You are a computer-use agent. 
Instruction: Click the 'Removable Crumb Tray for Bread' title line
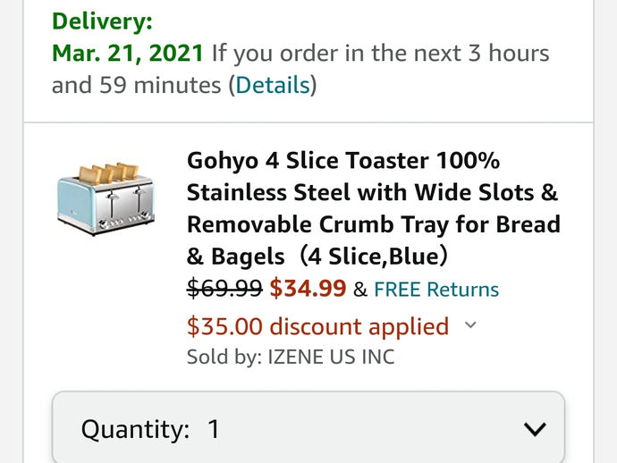373,224
